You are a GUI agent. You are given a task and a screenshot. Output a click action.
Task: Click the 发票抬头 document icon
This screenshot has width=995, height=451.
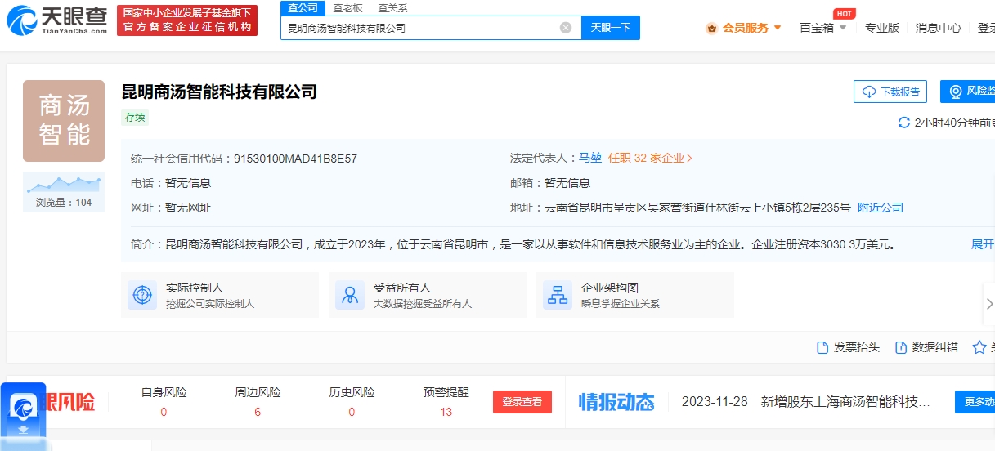coord(823,347)
